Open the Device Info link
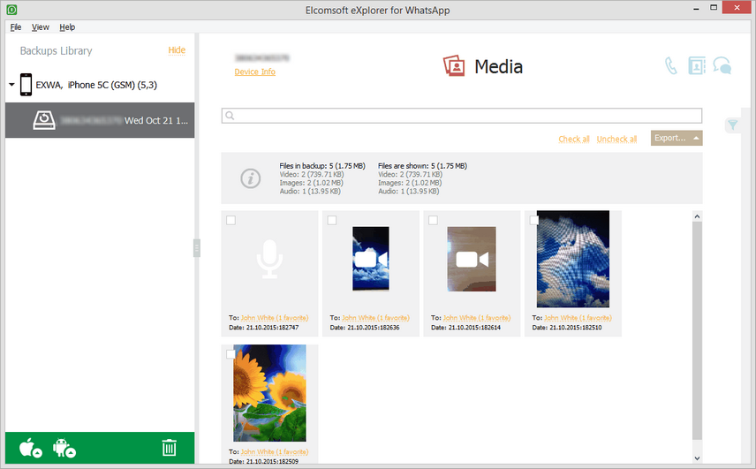The height and width of the screenshot is (469, 756). (x=254, y=72)
